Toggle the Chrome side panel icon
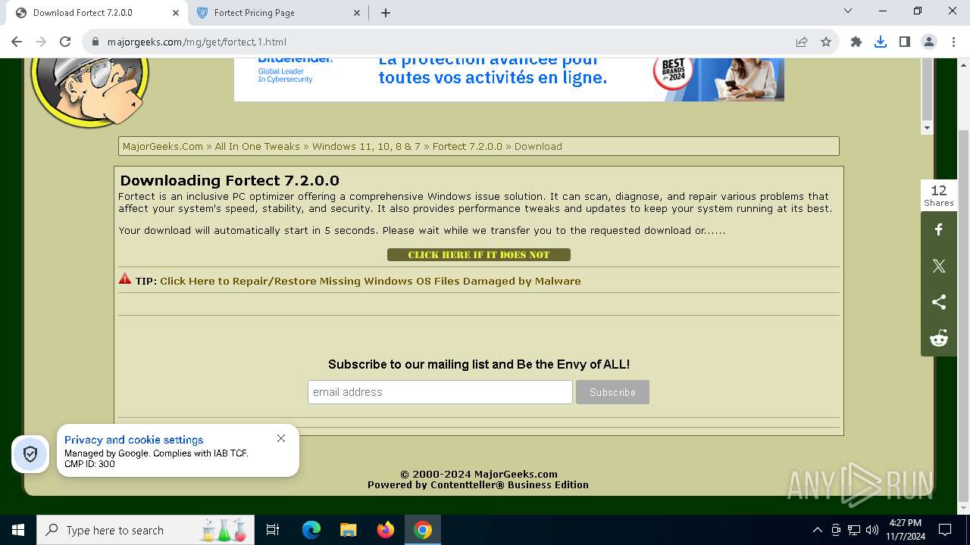 pyautogui.click(x=905, y=42)
